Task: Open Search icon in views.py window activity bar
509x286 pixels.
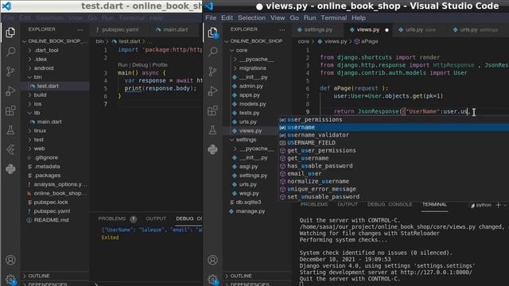Action: [212, 51]
